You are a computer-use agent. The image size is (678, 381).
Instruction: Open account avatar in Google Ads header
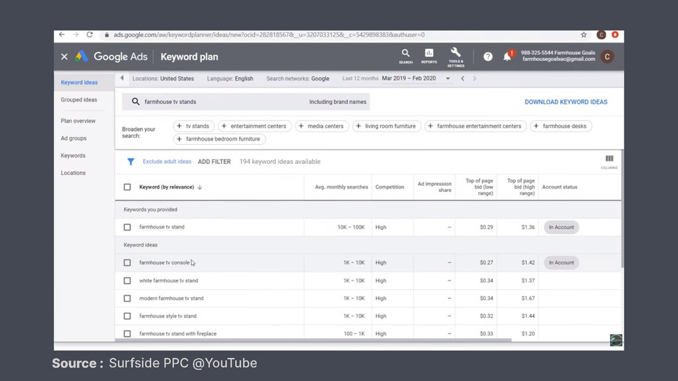(607, 57)
